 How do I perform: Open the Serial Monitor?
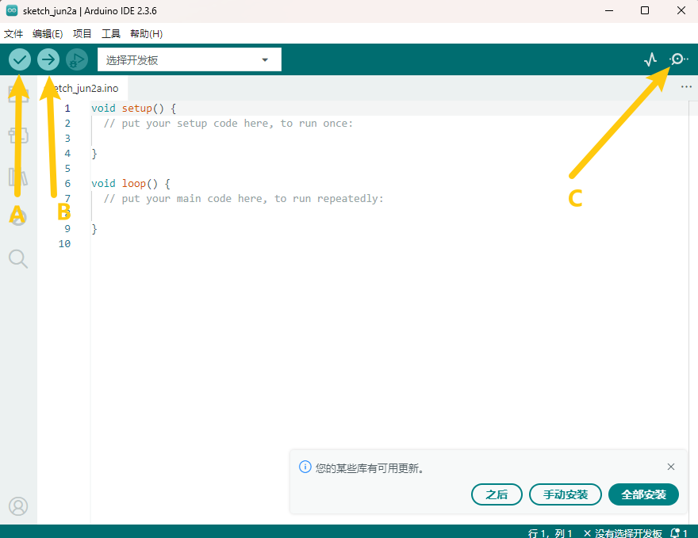tap(678, 59)
